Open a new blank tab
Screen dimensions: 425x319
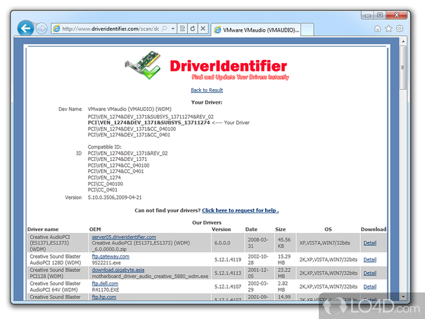pyautogui.click(x=309, y=30)
